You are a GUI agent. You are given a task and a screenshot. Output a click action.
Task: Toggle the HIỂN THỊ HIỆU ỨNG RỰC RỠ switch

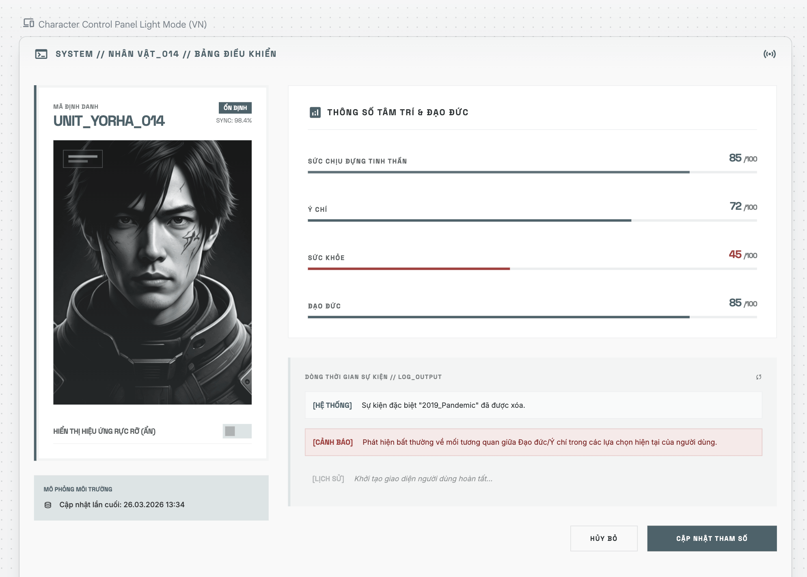tap(237, 431)
